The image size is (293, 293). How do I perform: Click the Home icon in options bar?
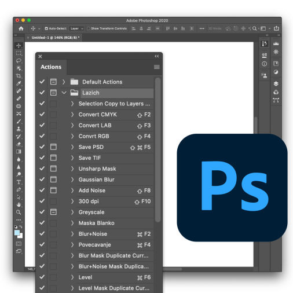pos(21,28)
